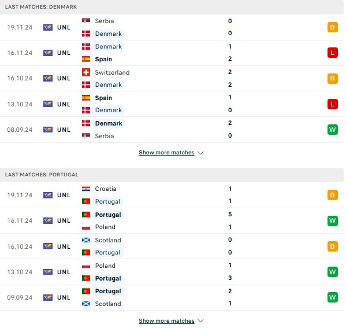
Task: Open the Portugal 5-1 Poland match score
Action: pyautogui.click(x=230, y=220)
